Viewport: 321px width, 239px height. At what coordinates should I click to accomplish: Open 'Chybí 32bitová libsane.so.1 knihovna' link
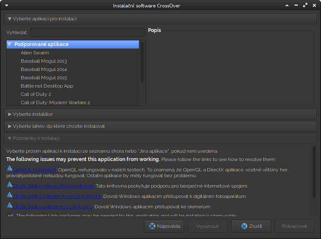pos(53,207)
